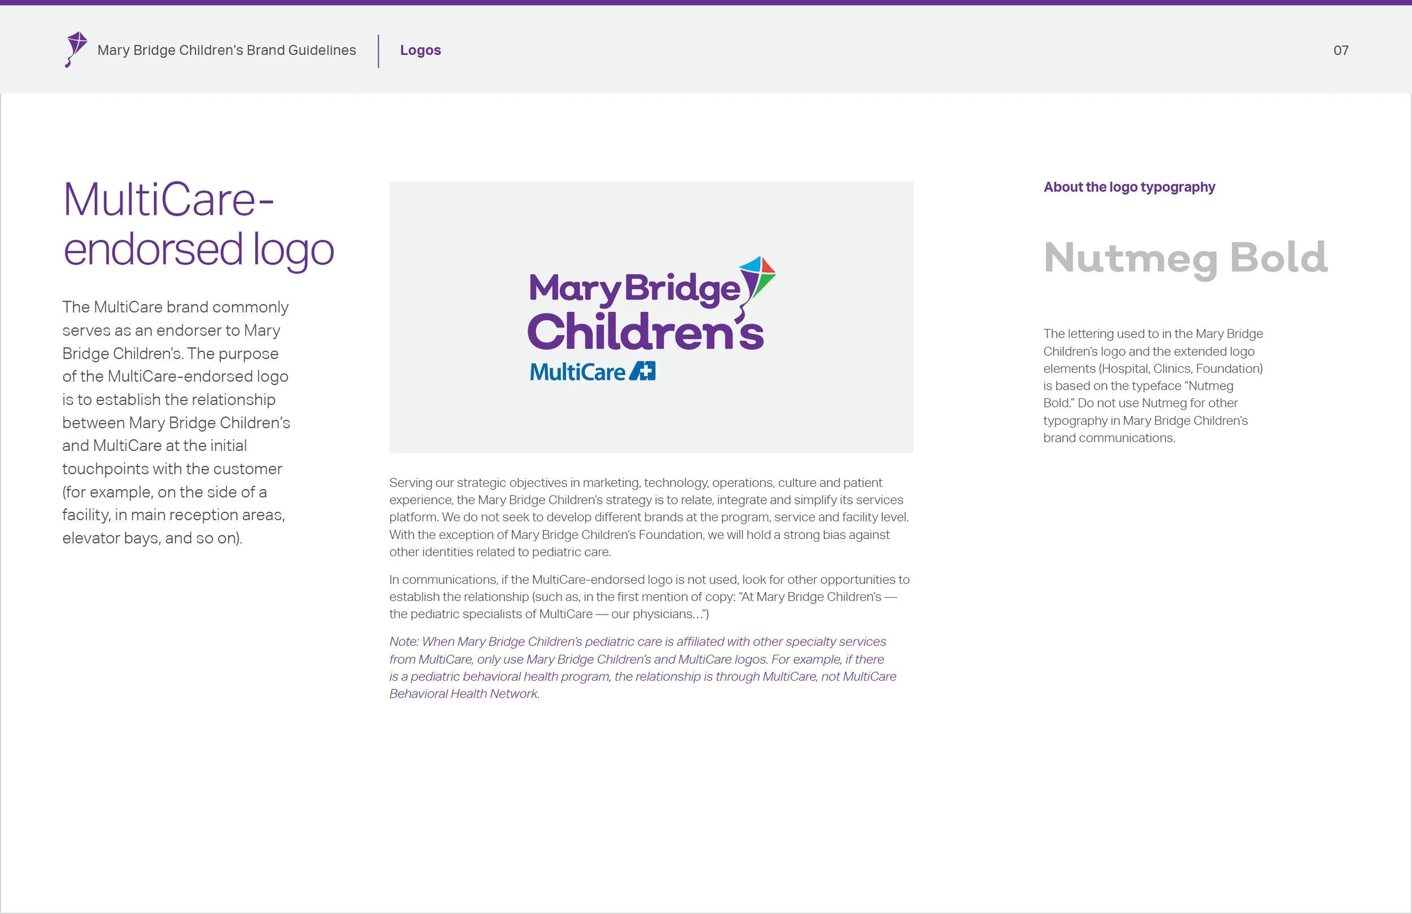Click the italic purple note starting "Note: When Mary Bridge"
This screenshot has height=914, width=1412.
[x=643, y=668]
